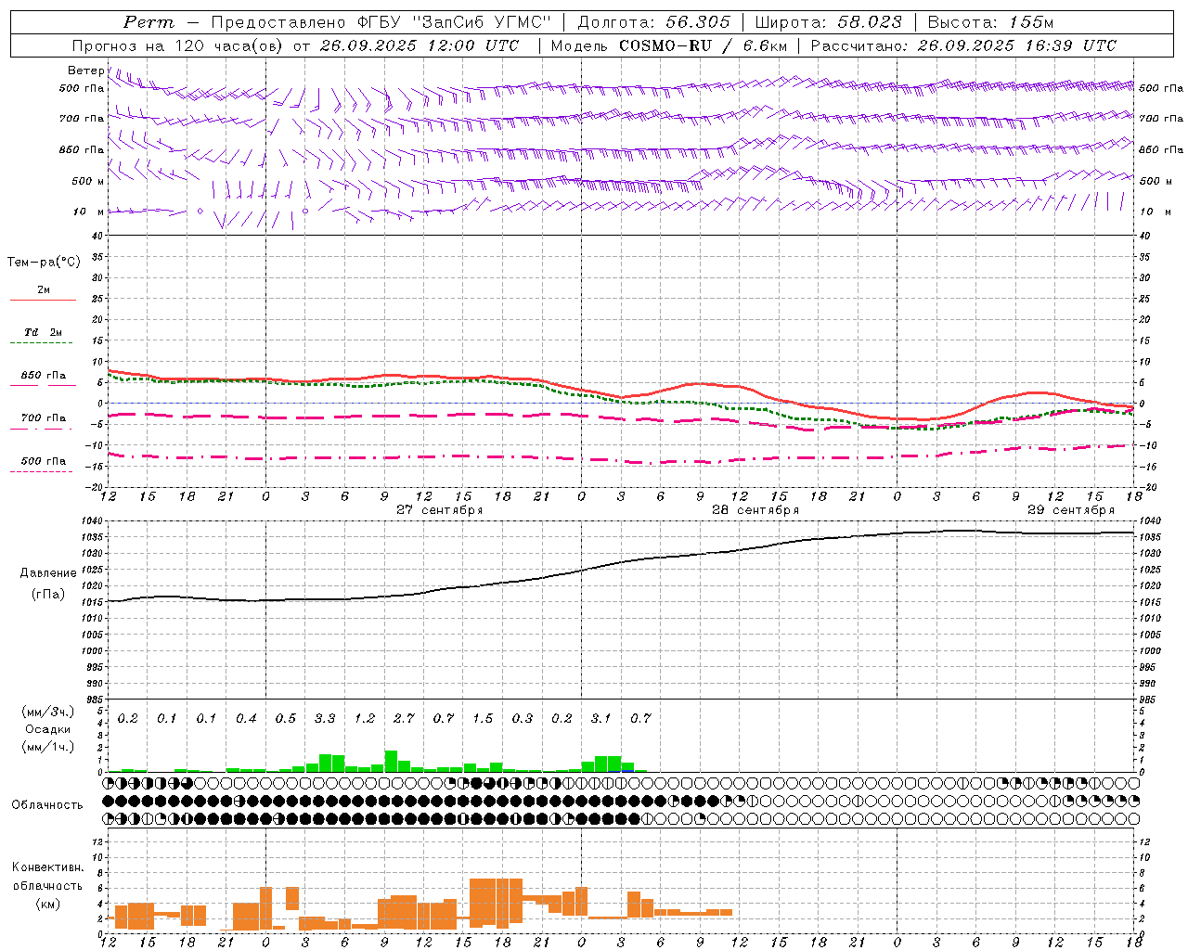Click the "(мм/1ч.)" hourly precipitation unit label
1188x950 pixels.
[x=48, y=747]
